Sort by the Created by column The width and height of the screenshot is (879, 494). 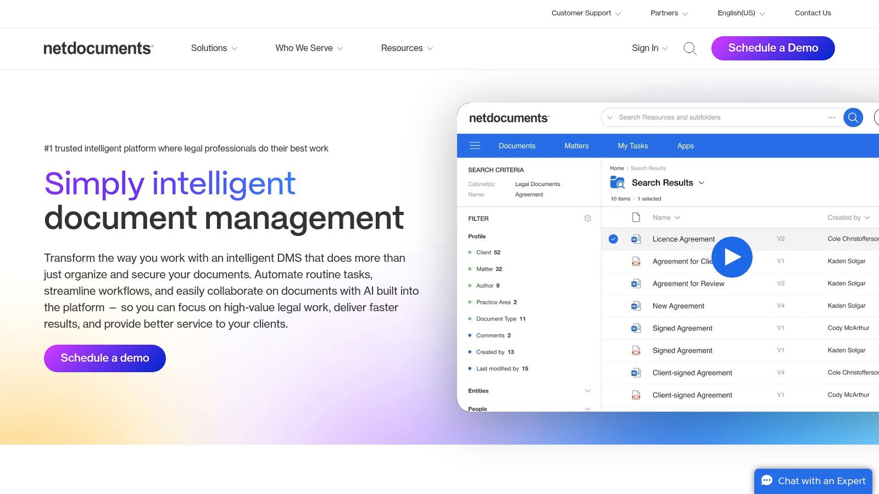pyautogui.click(x=849, y=218)
